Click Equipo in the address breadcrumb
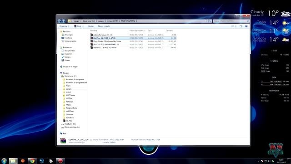Screen dimensions: 291x164 coord(76,21)
